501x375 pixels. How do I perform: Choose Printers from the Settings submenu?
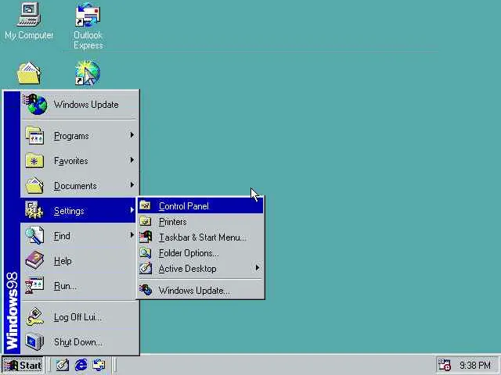(200, 221)
